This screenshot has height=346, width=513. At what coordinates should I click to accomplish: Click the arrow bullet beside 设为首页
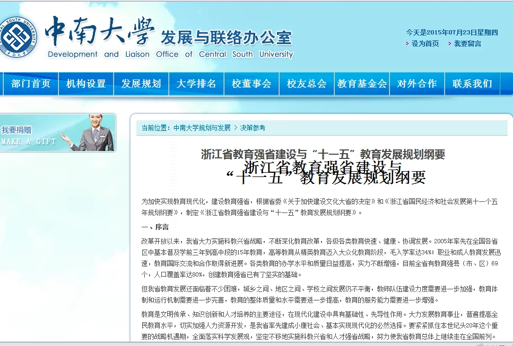(407, 44)
